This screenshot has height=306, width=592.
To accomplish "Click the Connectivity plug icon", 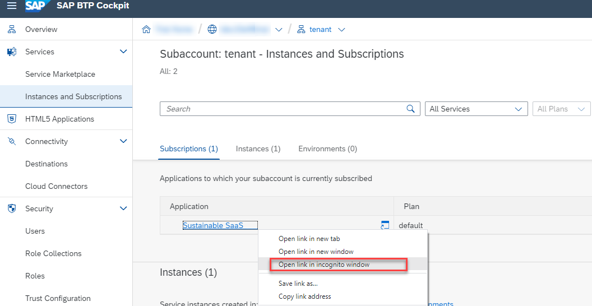I will click(x=12, y=141).
